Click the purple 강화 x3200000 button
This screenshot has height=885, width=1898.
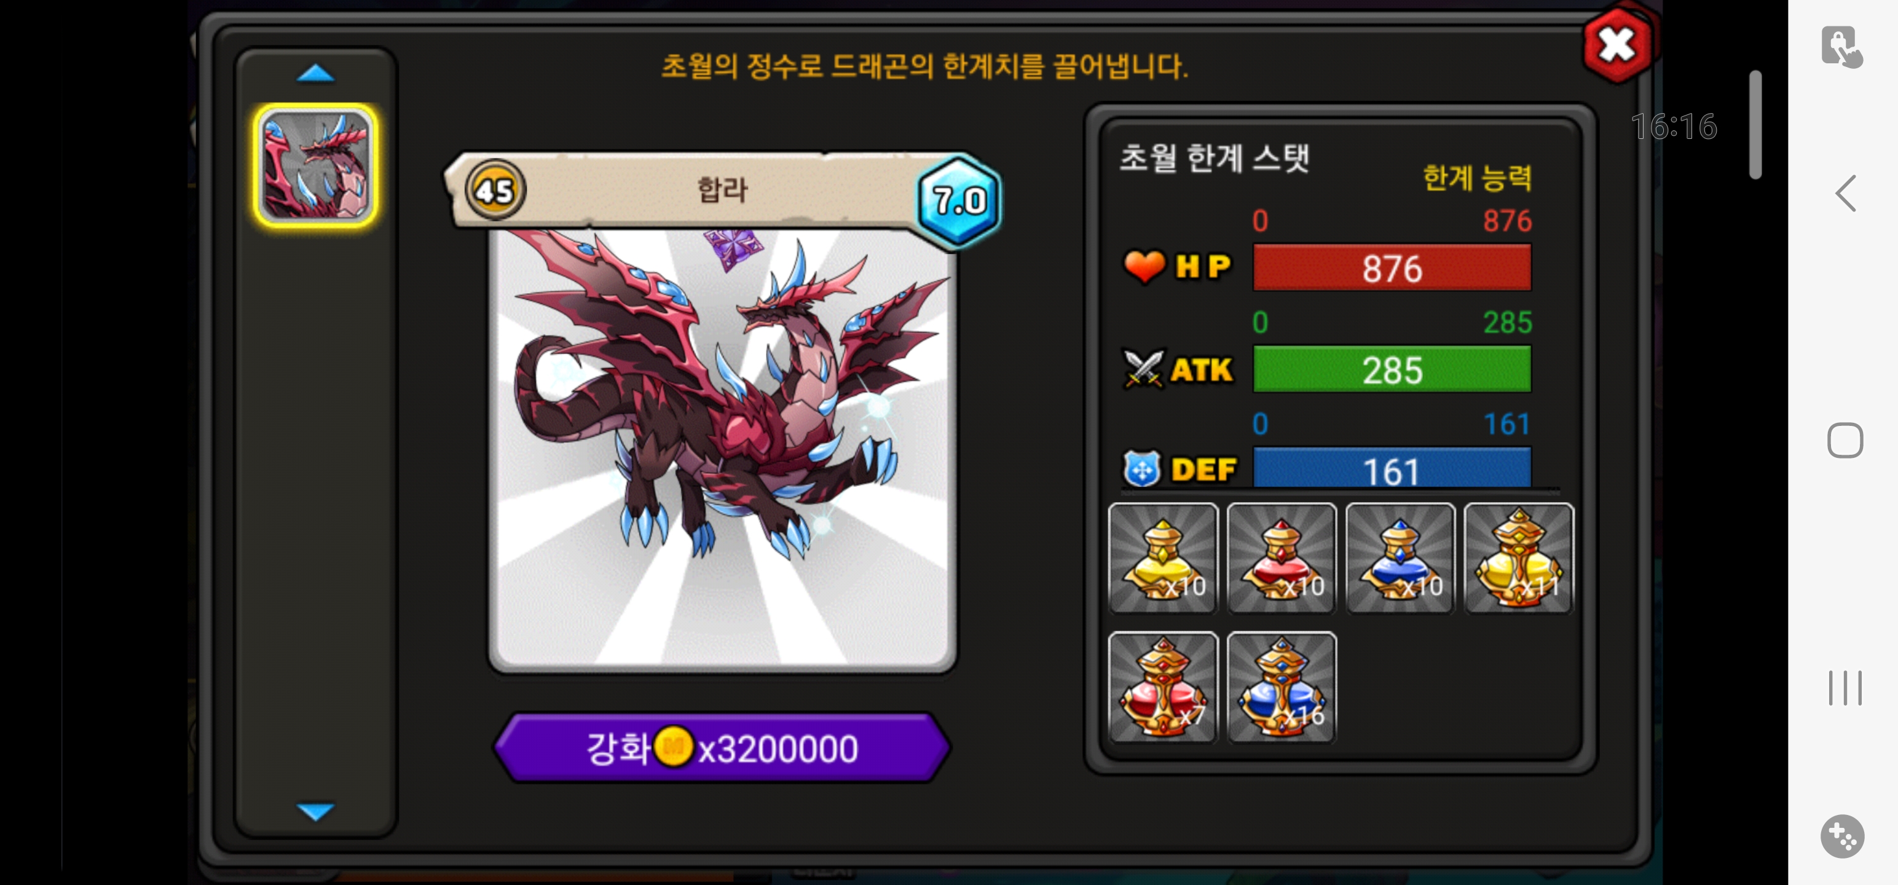point(722,748)
